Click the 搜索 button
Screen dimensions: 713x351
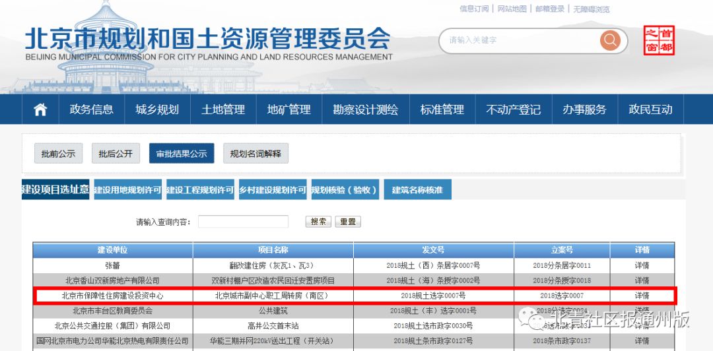point(318,222)
